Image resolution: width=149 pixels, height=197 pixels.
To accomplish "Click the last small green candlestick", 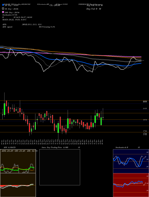I will click(103, 117).
